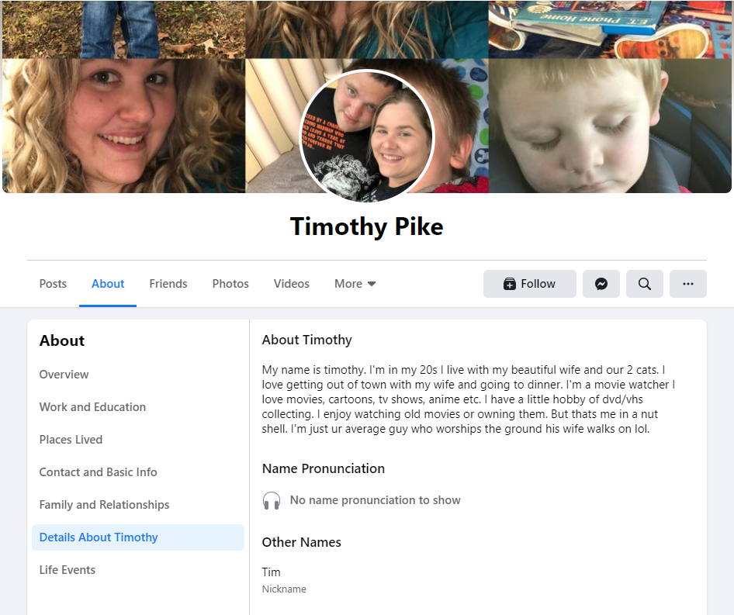Select Work and Education section
The image size is (734, 615).
(92, 407)
